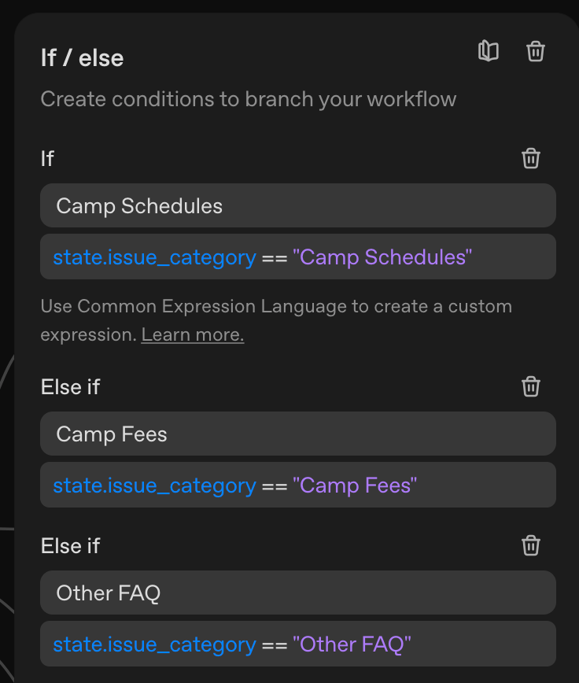Click the If / else panel title
The height and width of the screenshot is (683, 579).
(x=82, y=57)
